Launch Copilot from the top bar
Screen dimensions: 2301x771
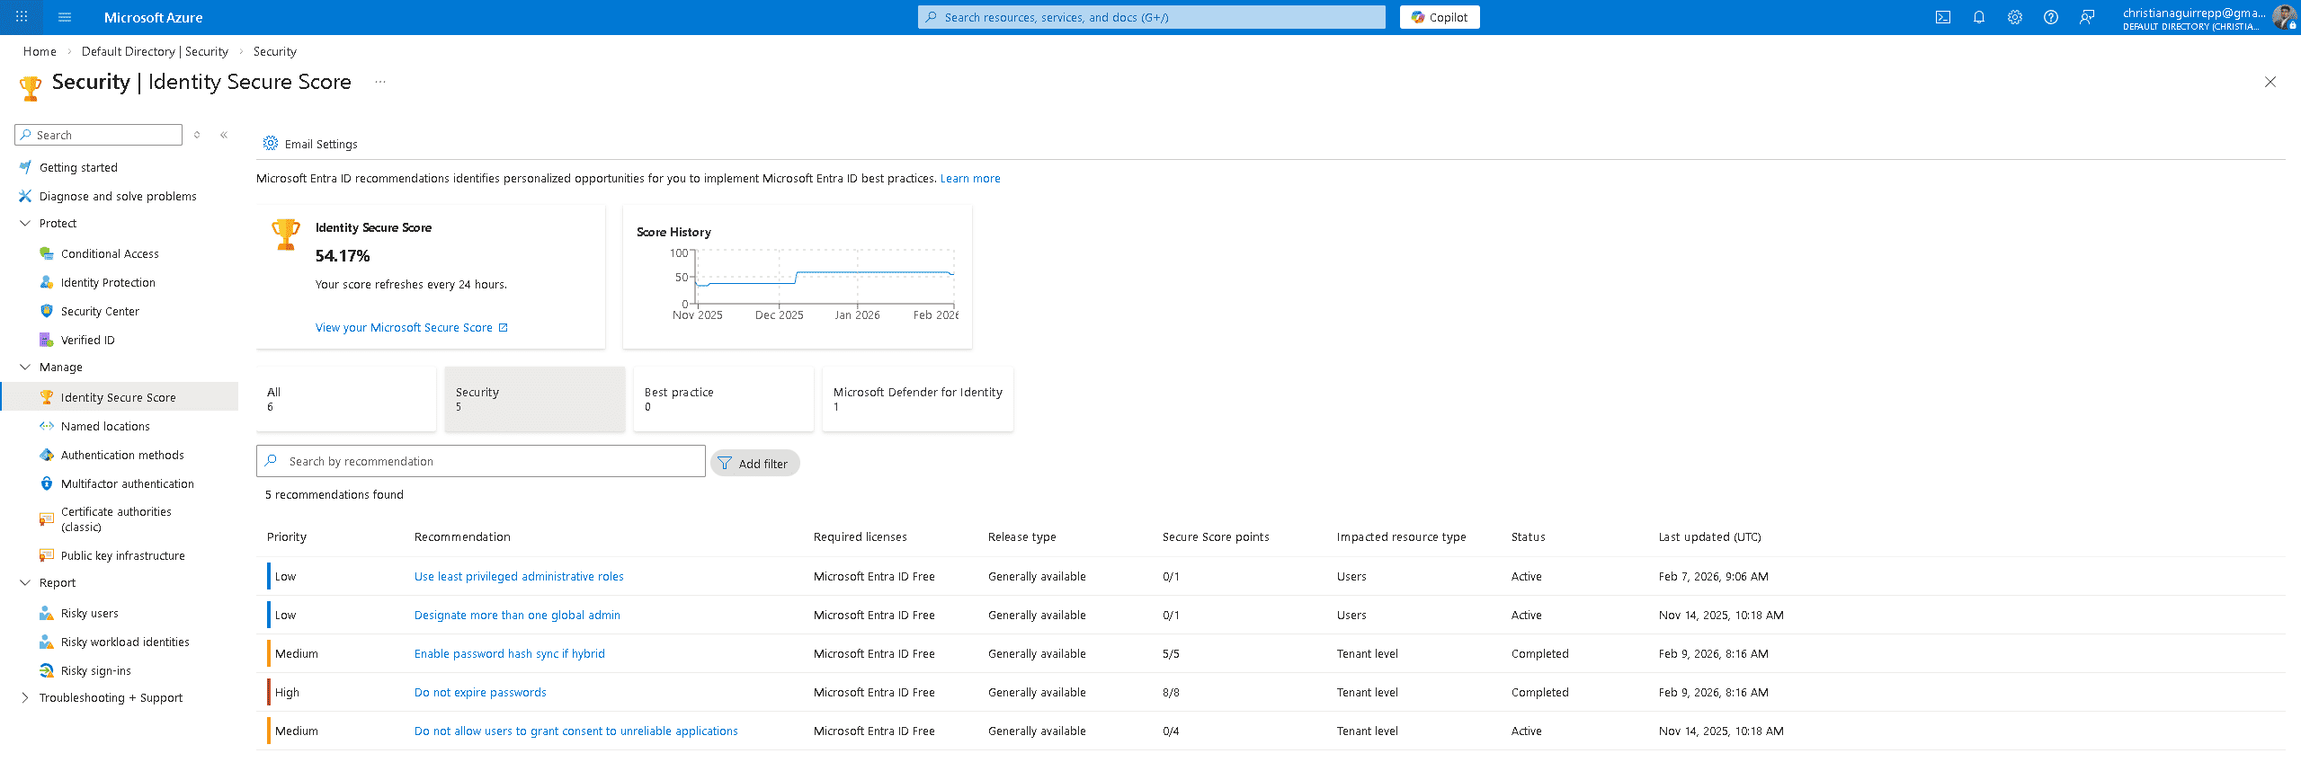[1439, 17]
